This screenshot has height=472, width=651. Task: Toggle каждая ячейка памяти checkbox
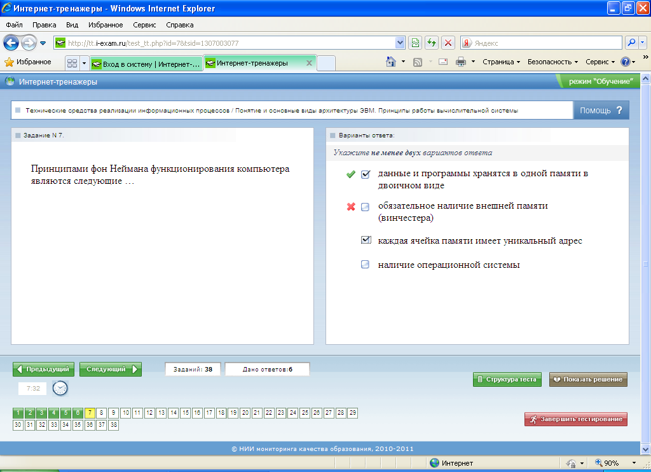coord(366,240)
